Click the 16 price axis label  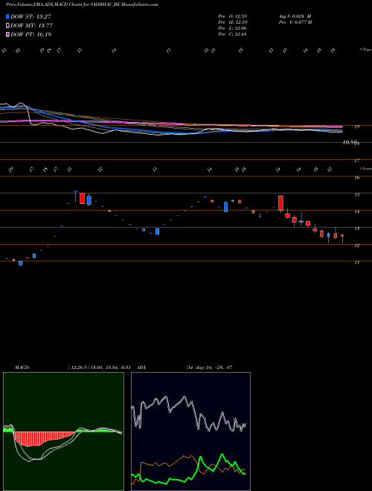(x=356, y=178)
